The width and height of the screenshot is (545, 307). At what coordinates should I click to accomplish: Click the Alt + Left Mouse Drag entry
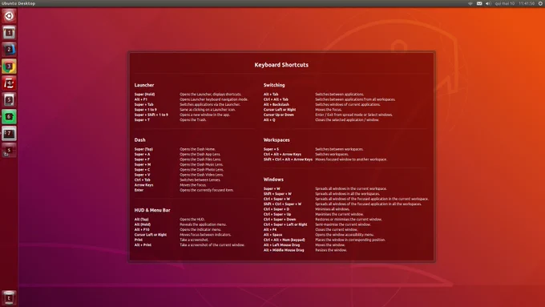coord(281,244)
